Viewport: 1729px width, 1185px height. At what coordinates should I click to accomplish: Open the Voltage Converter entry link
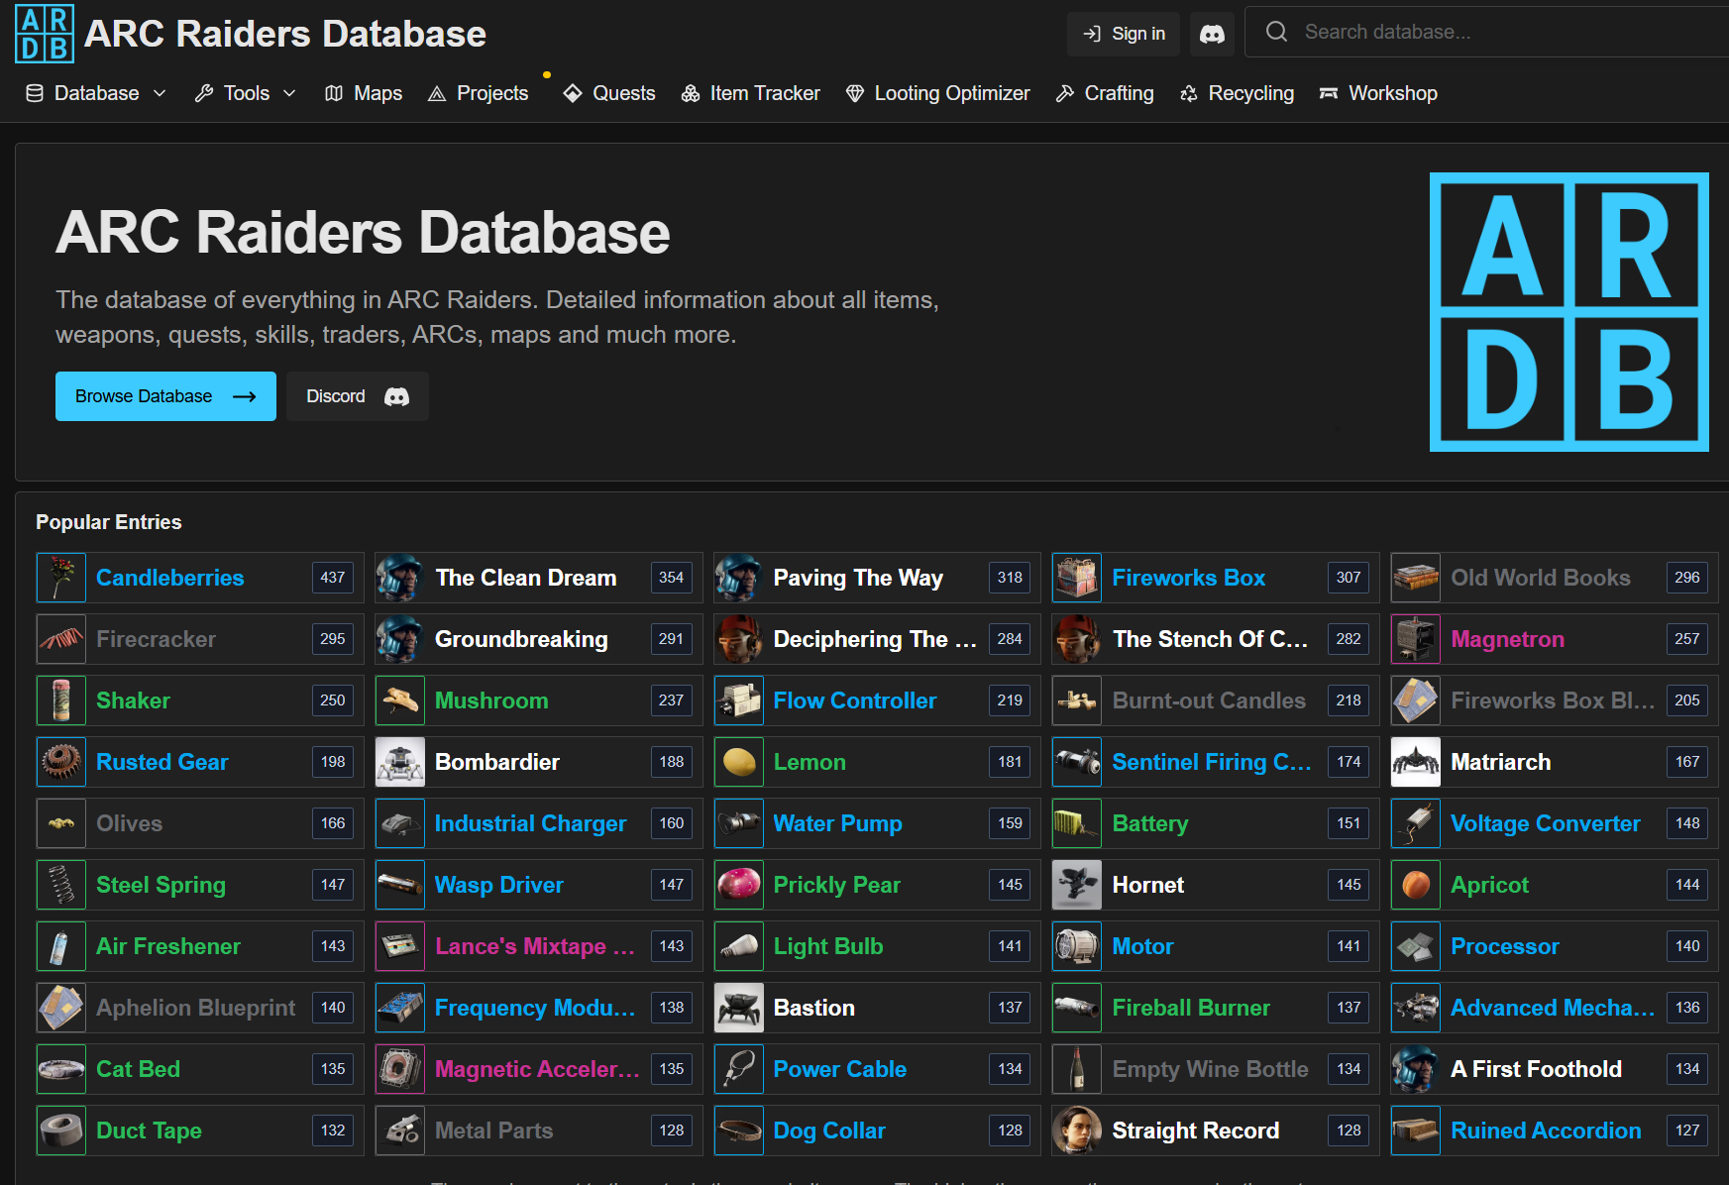pos(1545,823)
